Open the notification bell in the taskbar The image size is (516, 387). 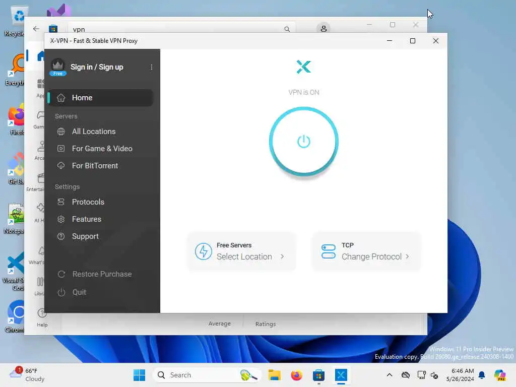tap(482, 375)
